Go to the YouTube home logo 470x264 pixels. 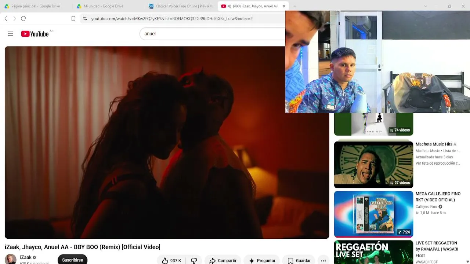(35, 34)
